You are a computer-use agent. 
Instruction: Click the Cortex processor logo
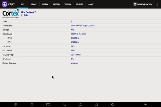point(11,14)
